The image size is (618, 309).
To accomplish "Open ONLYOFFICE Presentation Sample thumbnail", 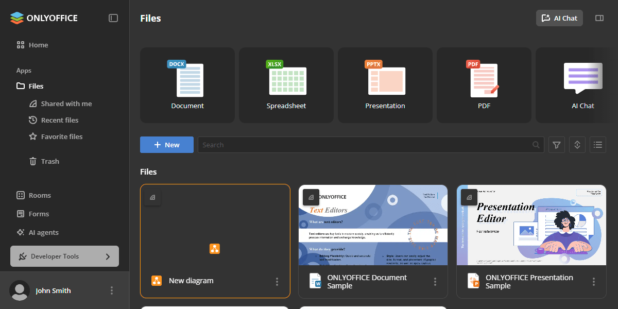I will click(x=531, y=225).
